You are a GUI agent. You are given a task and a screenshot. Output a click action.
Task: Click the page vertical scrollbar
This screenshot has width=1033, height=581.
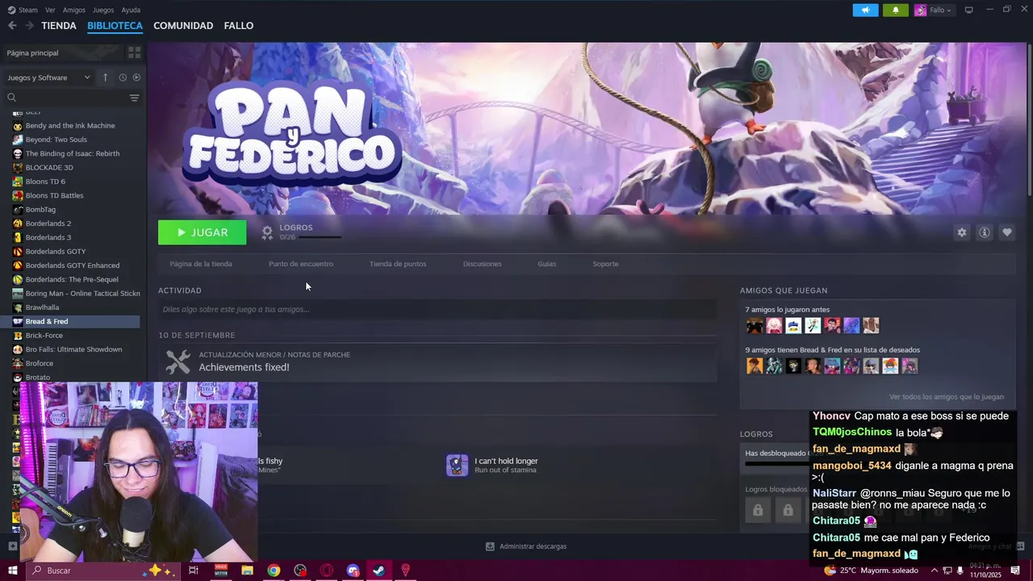[x=1029, y=119]
